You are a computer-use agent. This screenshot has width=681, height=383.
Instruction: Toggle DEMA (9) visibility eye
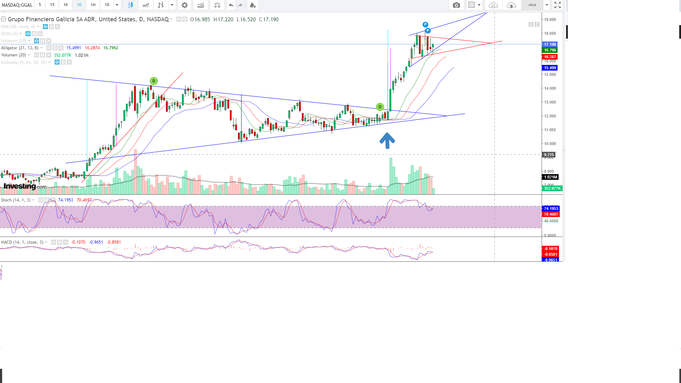point(28,34)
